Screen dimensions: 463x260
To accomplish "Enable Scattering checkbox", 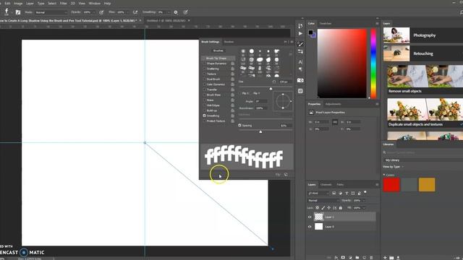I will (x=204, y=69).
